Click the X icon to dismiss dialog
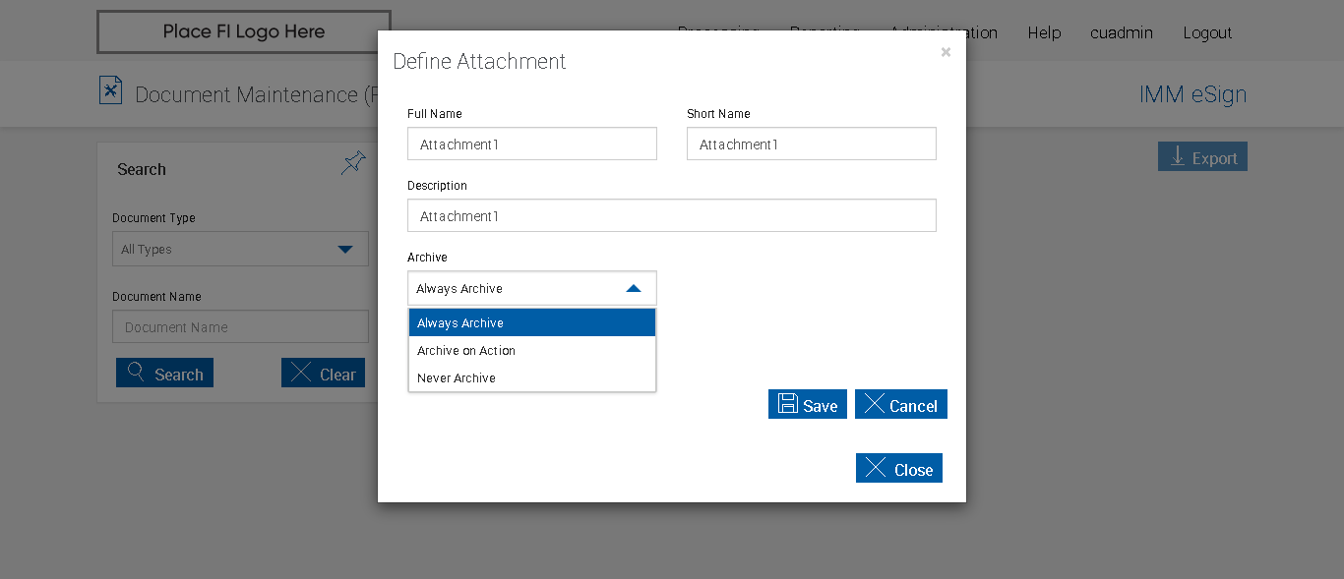Screen dimensions: 1344x579 pyautogui.click(x=946, y=52)
